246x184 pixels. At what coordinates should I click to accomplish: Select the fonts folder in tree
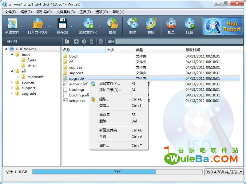pos(32,60)
